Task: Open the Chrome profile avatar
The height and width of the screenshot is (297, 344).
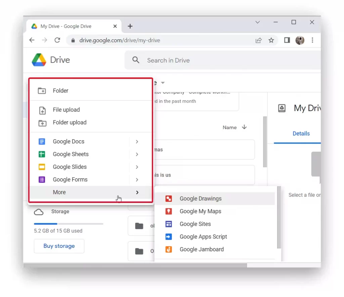Action: (x=300, y=40)
